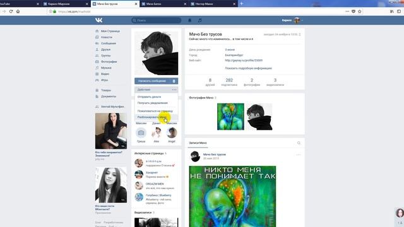Viewport: 404px width, 227px height.
Task: Select the Записи Мачо wall tab
Action: 198,143
